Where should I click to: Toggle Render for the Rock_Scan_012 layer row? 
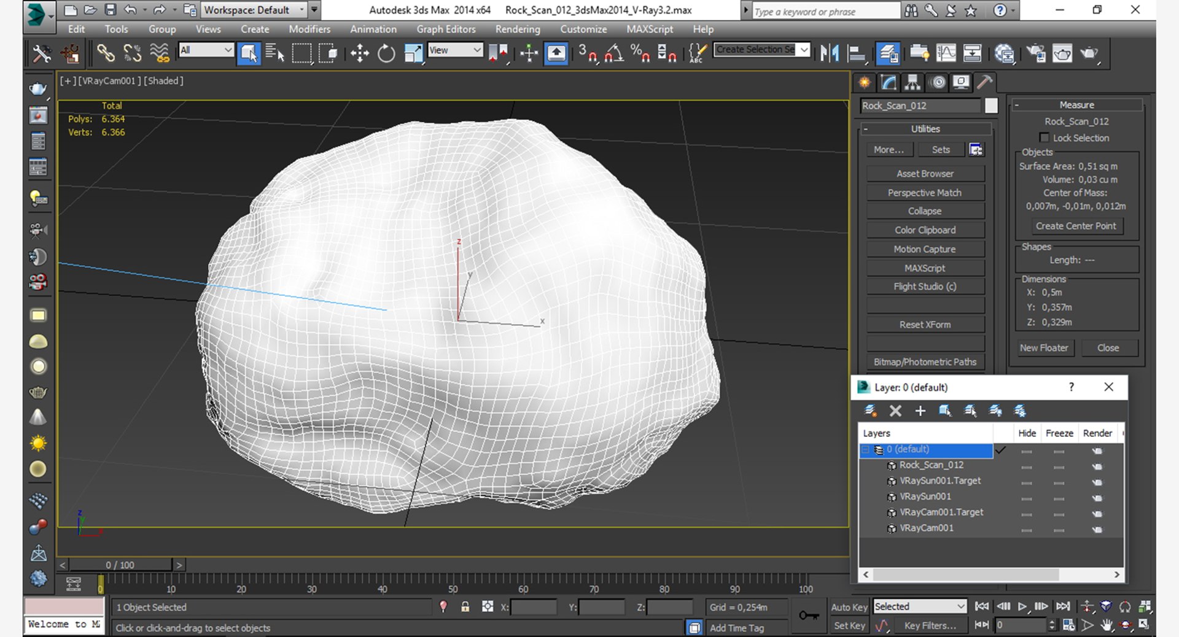point(1097,466)
